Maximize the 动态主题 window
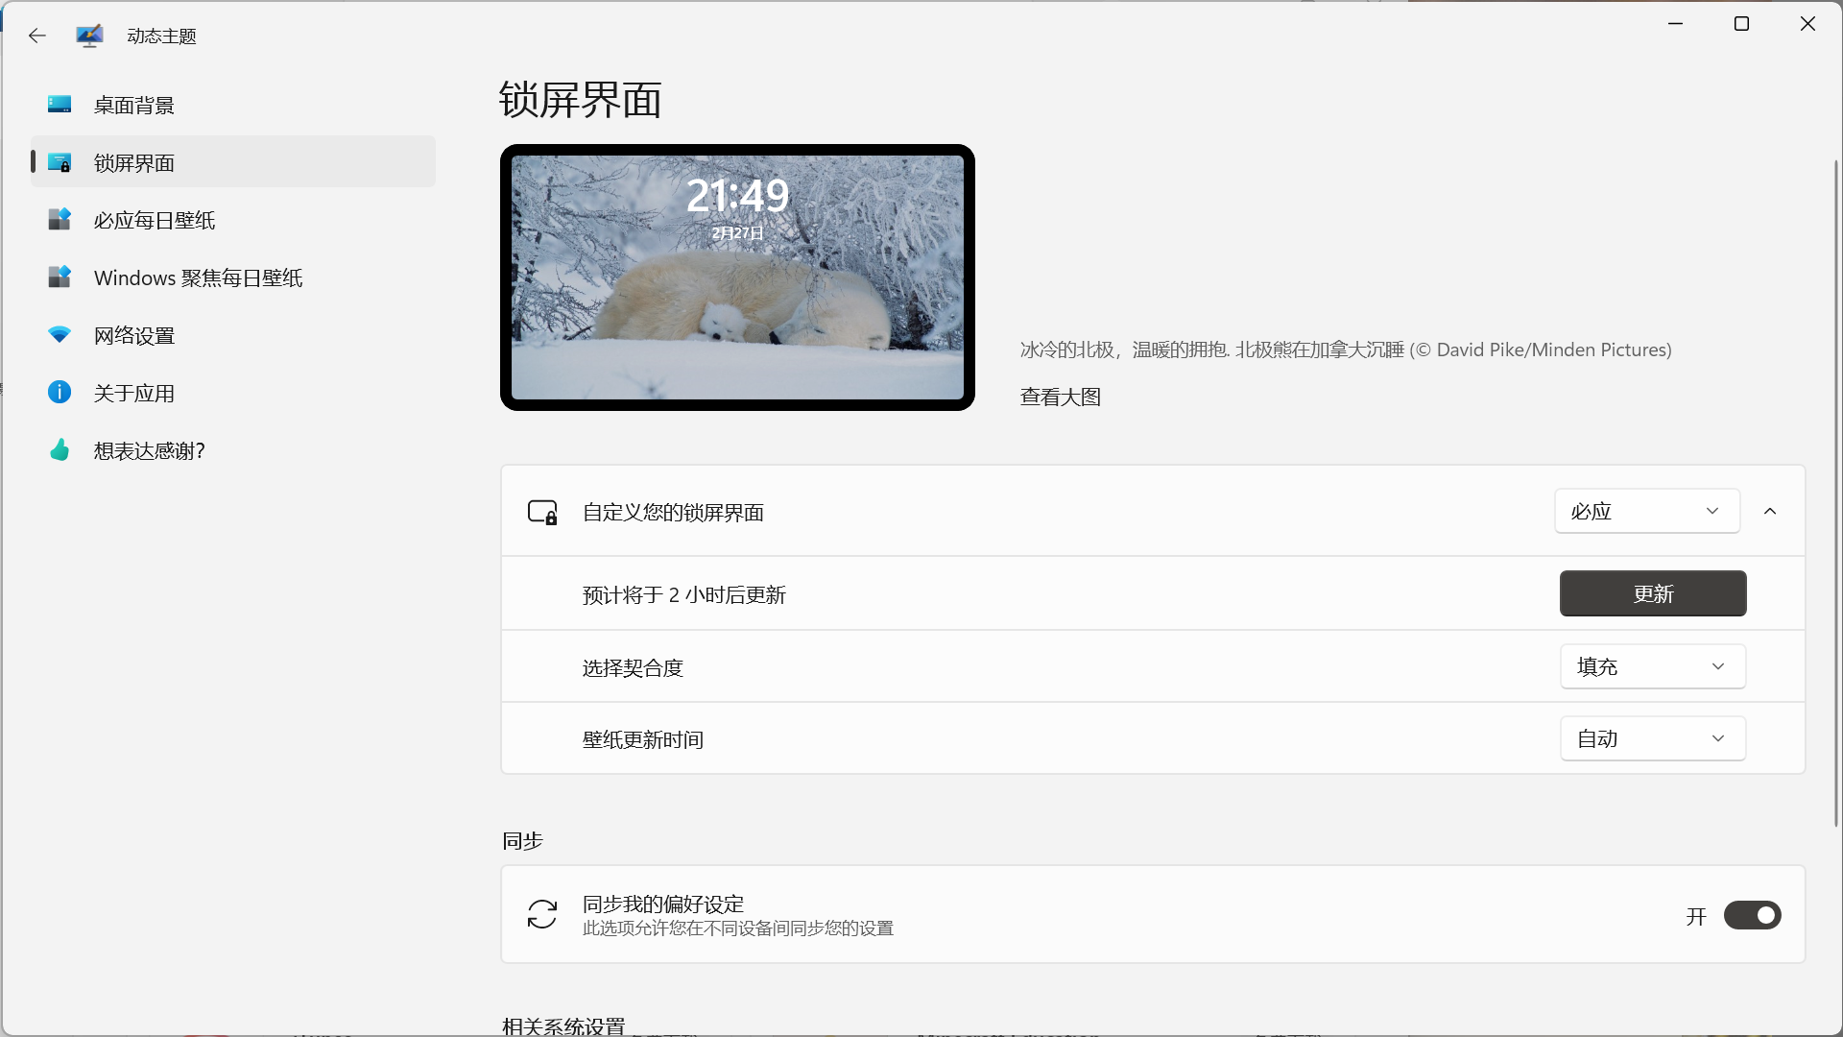This screenshot has height=1037, width=1843. click(1742, 23)
